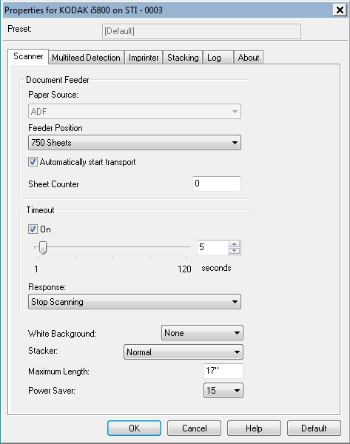Expand the Stacker dropdown

point(184,352)
